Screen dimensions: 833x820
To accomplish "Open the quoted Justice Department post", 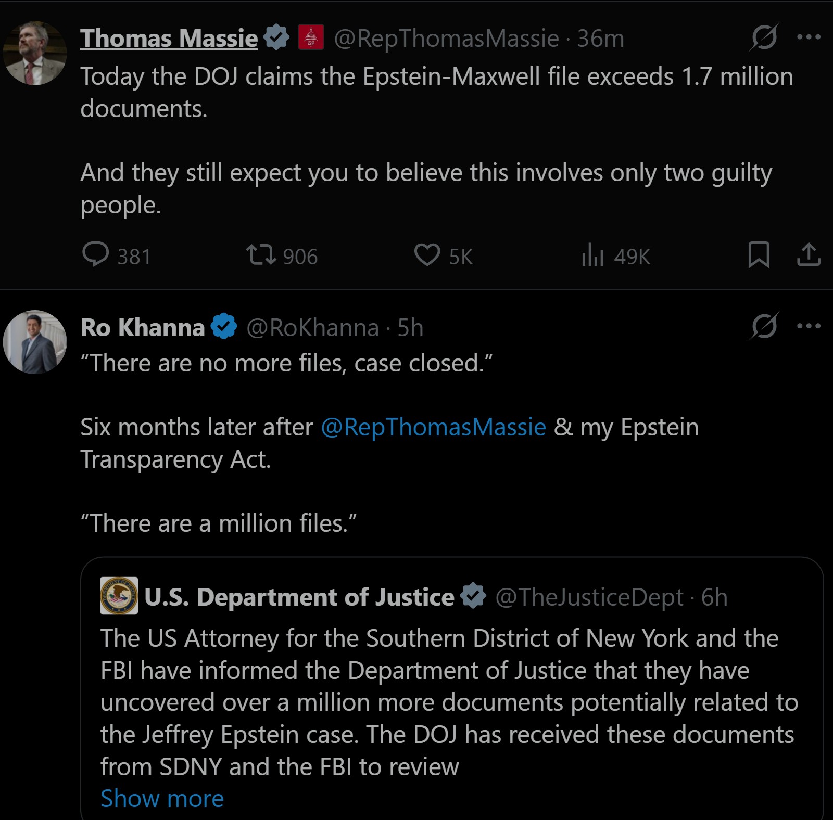I will [x=448, y=702].
